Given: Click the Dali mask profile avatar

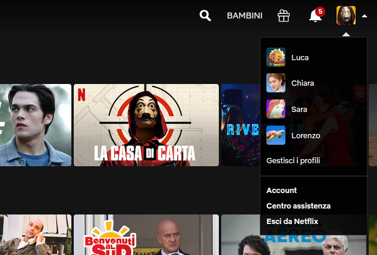Looking at the screenshot, I should pos(346,15).
